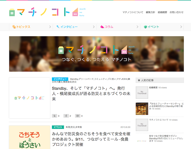Open the マチノコトについて header link
The height and width of the screenshot is (149, 191).
click(x=133, y=12)
